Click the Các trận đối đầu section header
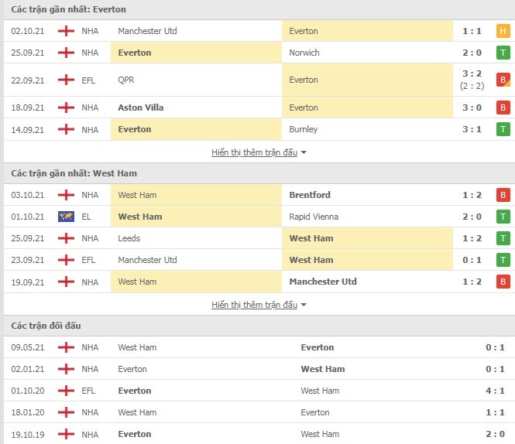This screenshot has height=444, width=515. (x=46, y=326)
